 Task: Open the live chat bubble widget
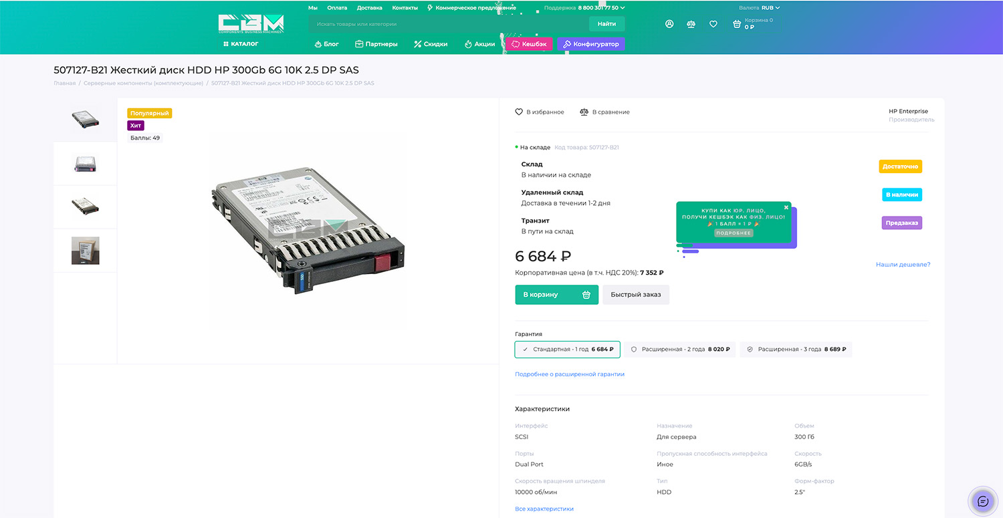[x=982, y=501]
